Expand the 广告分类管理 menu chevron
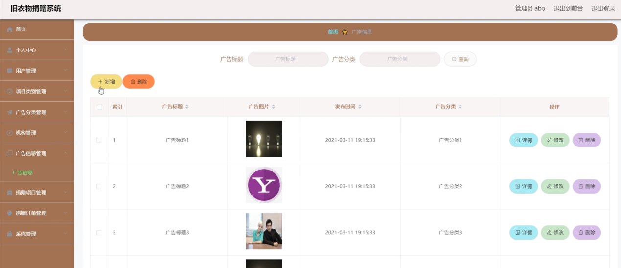 click(65, 112)
